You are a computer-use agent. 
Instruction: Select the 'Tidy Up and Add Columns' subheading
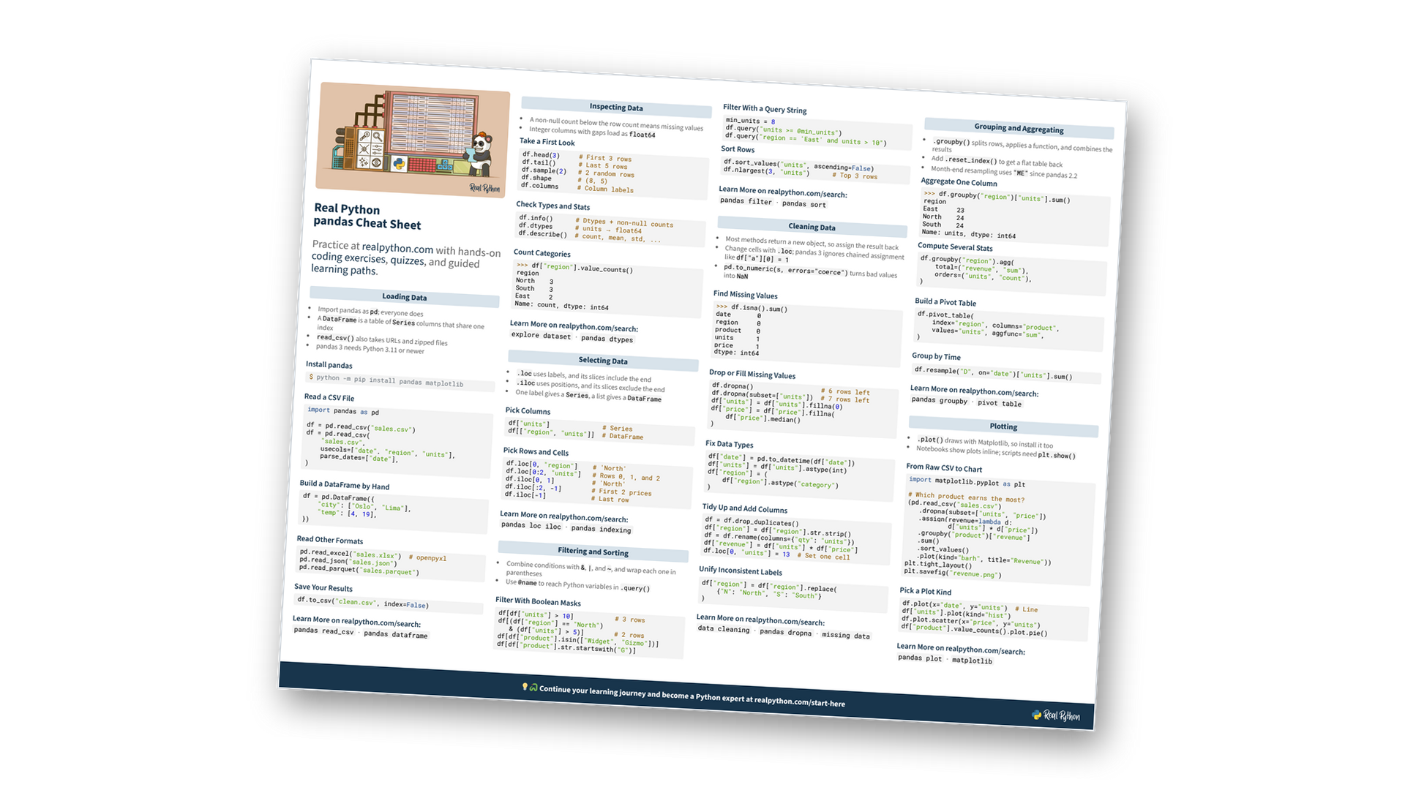click(x=744, y=508)
